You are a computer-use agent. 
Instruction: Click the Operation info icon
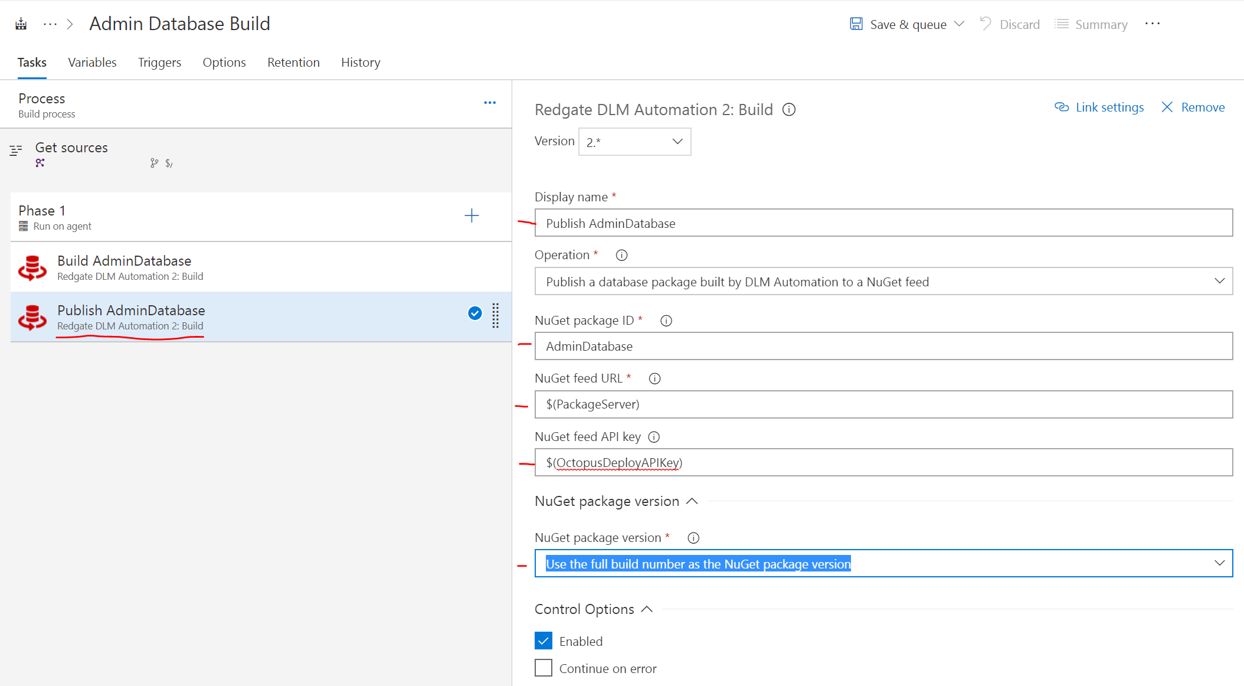coord(621,255)
